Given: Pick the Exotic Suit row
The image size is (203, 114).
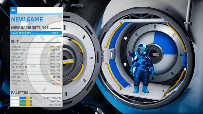Looking at the screenshot, I should (36, 64).
